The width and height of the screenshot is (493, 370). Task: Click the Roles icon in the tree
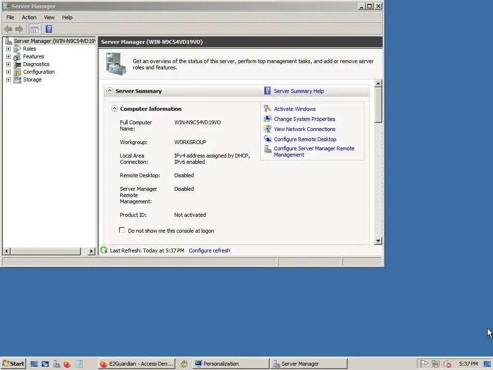(17, 49)
